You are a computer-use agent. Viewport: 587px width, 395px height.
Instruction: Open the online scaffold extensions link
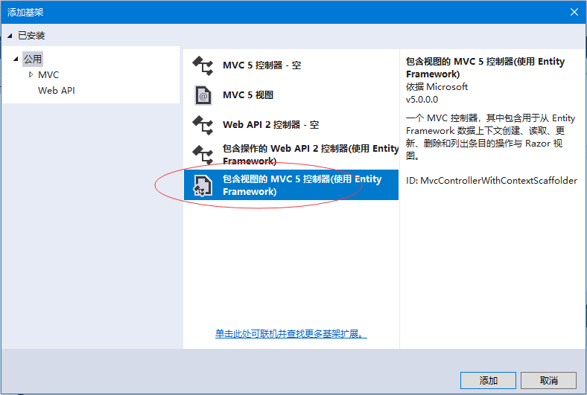coord(291,334)
